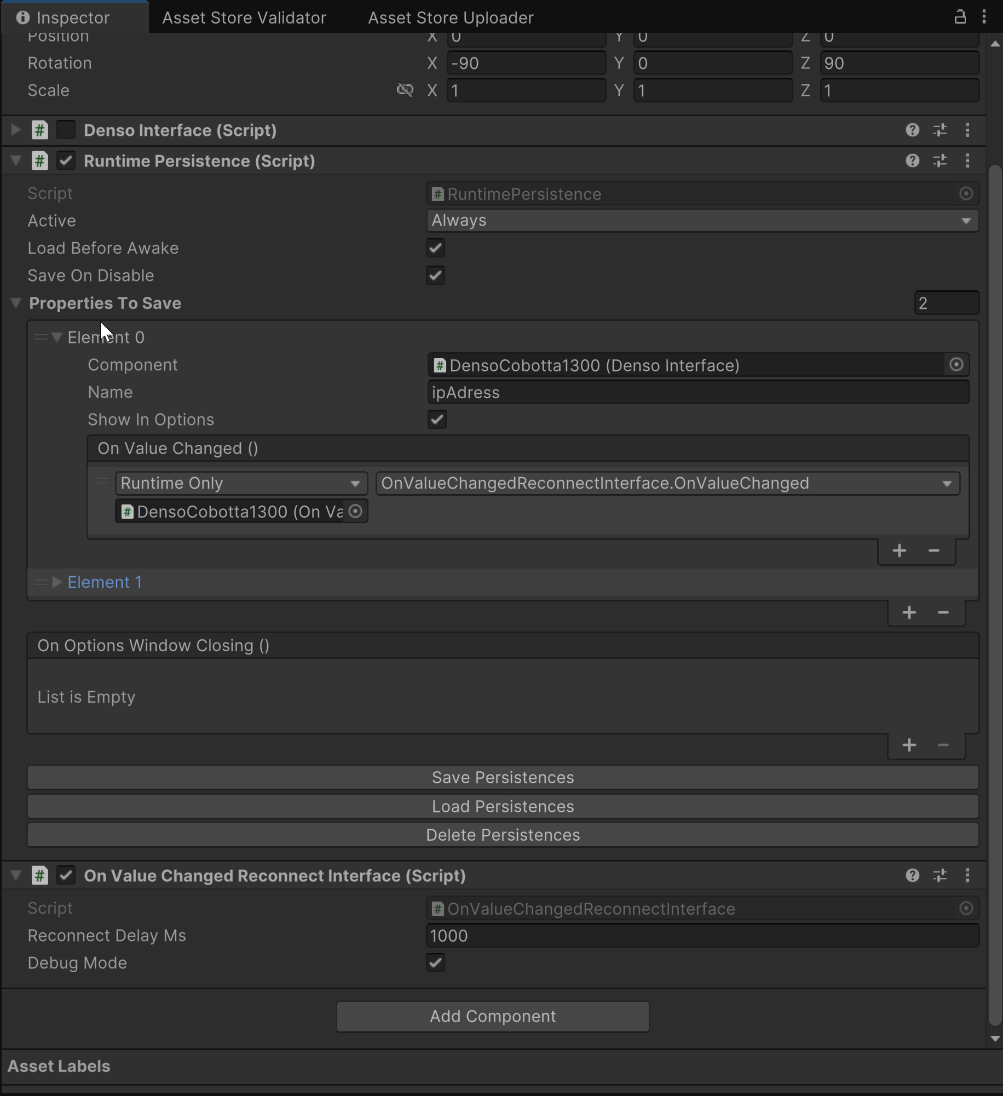Screen dimensions: 1003x1096
Task: Toggle Scale constrained proportions link icon
Action: pyautogui.click(x=405, y=90)
